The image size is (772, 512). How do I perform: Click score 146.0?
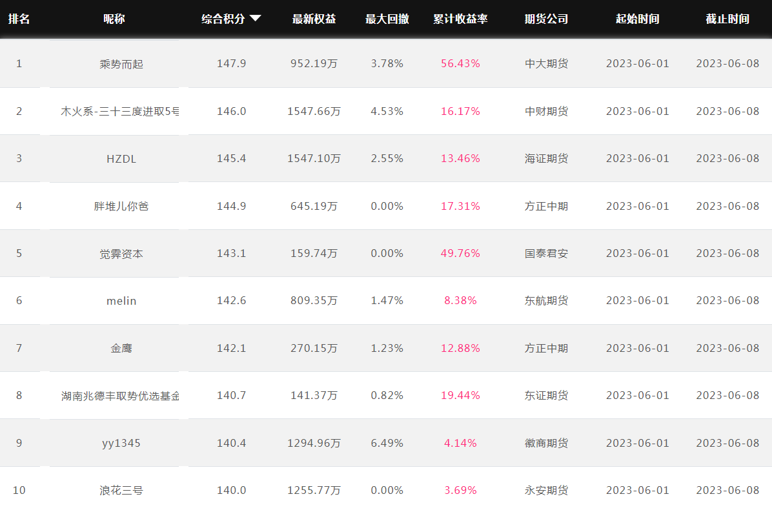(x=231, y=111)
